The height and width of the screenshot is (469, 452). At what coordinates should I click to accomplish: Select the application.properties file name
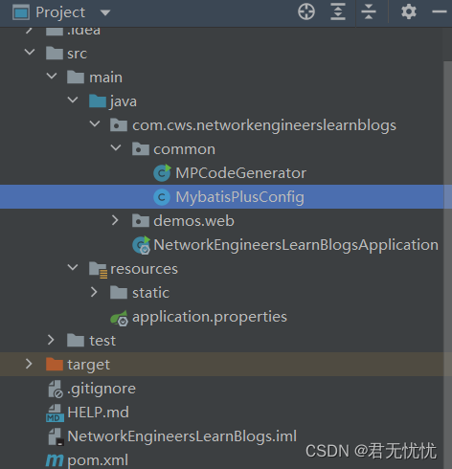pyautogui.click(x=210, y=317)
